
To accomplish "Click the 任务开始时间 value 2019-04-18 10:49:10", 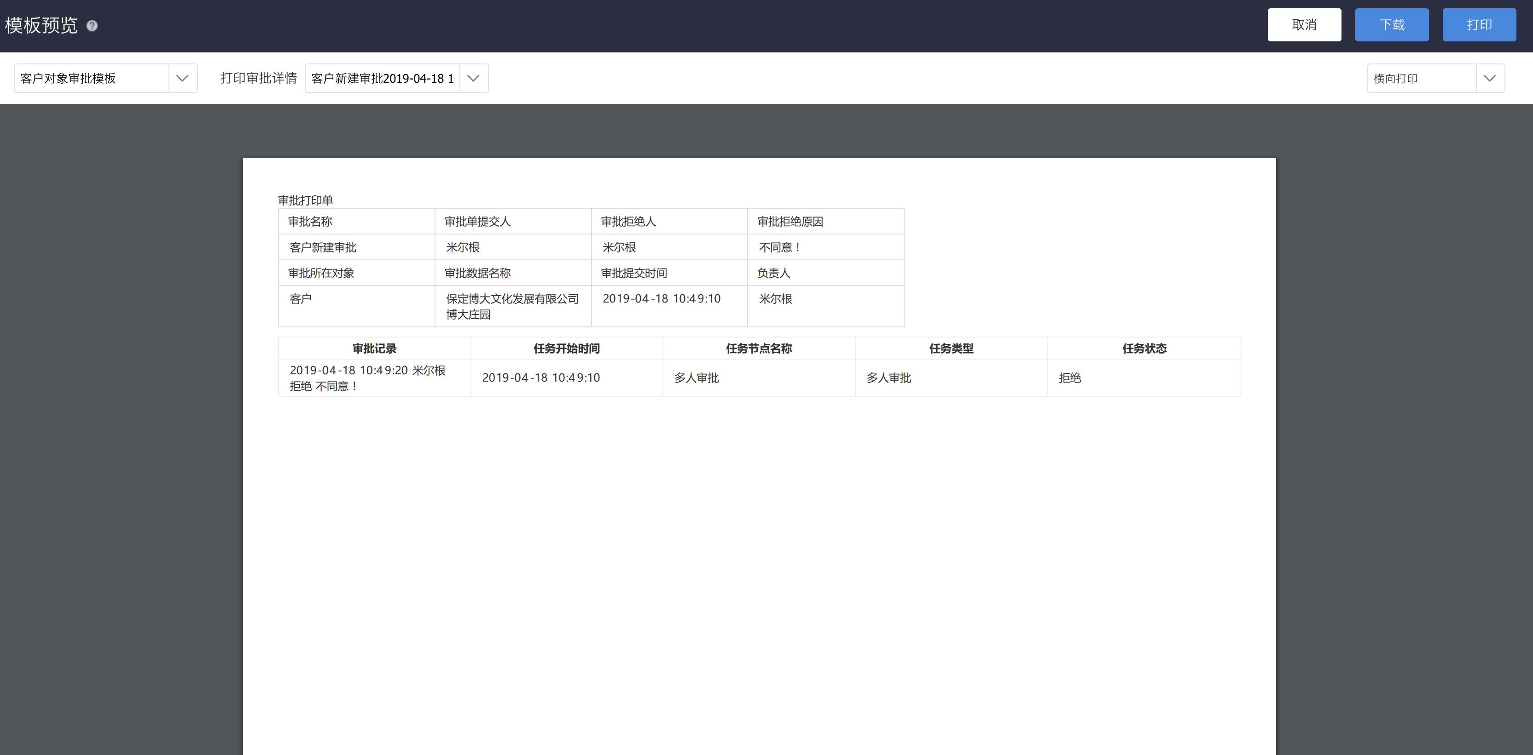I will pos(567,378).
